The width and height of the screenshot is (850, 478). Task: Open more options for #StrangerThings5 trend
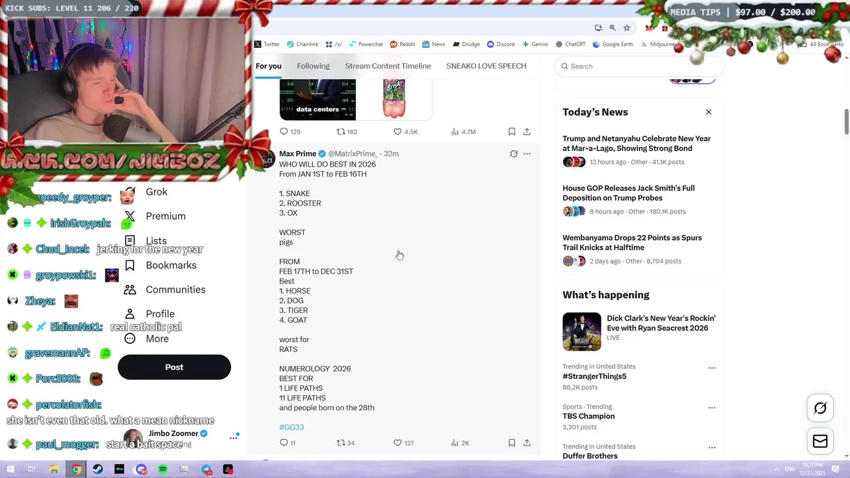712,368
